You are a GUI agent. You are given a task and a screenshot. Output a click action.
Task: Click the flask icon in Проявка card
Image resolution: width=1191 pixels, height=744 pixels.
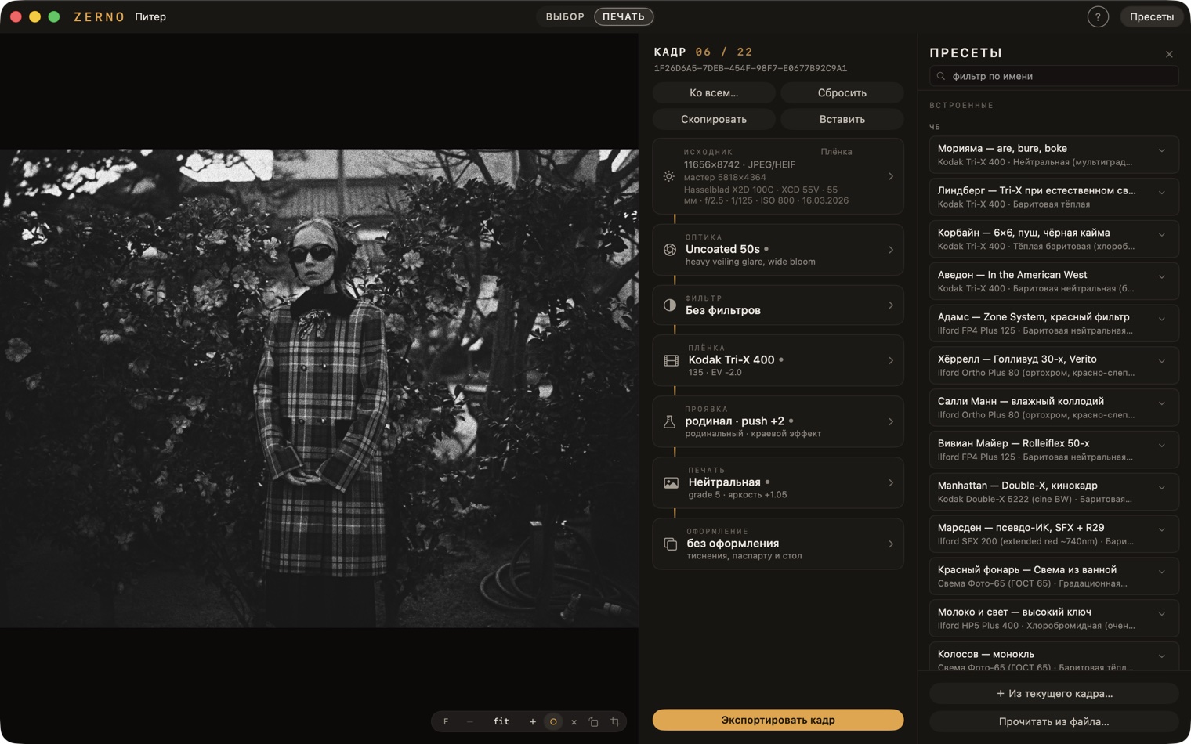(x=670, y=421)
